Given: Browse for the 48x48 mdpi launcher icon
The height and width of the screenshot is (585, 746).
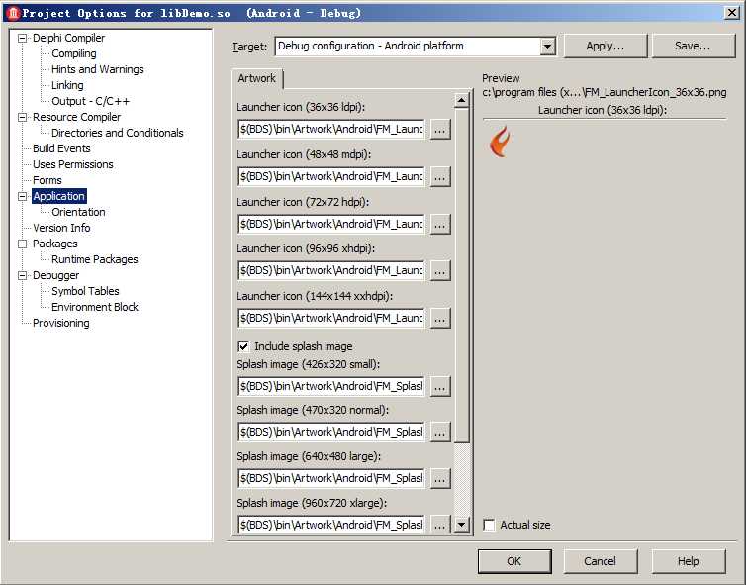Looking at the screenshot, I should (x=440, y=176).
